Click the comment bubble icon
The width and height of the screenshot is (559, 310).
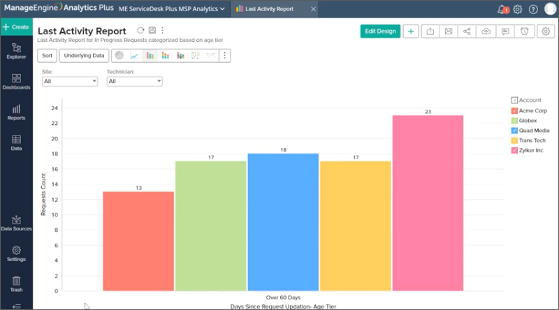tap(505, 31)
